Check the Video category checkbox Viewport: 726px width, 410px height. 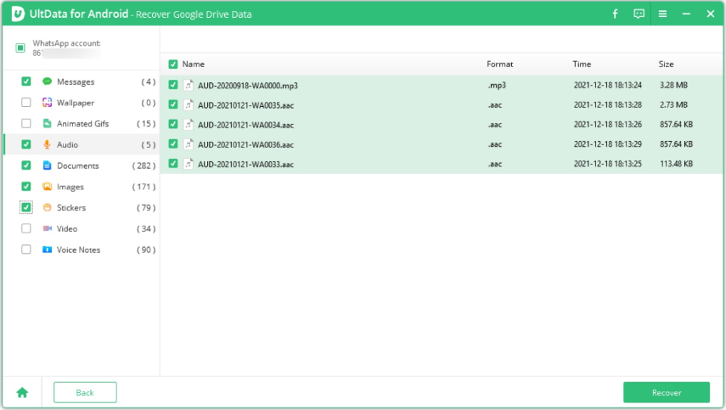point(26,228)
